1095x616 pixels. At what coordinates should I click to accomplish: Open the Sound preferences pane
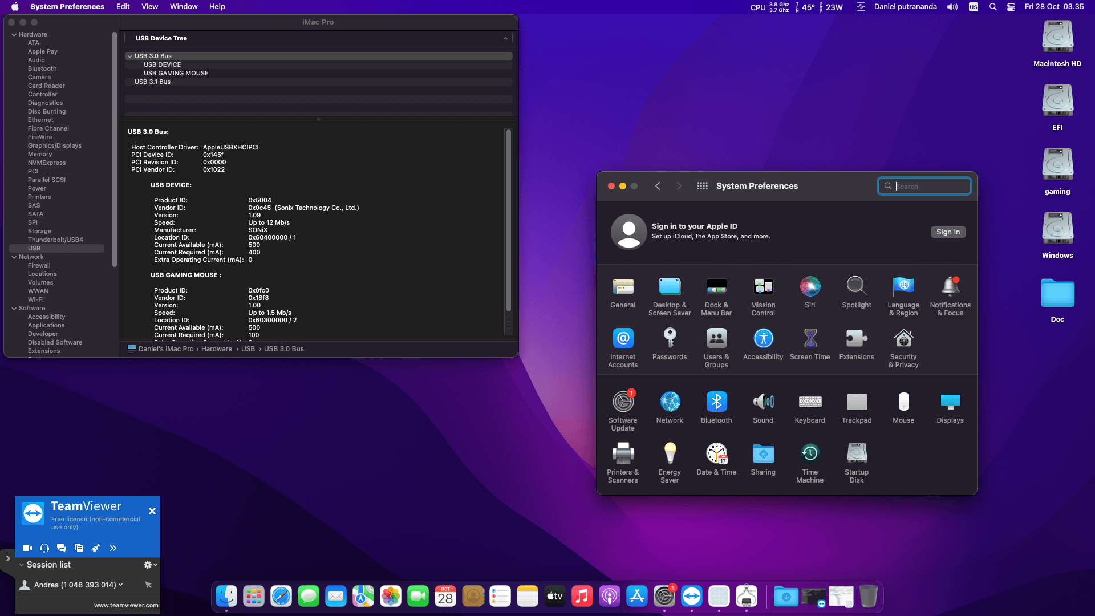click(x=763, y=408)
